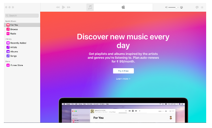The image size is (212, 128).
Task: Show lyrics with speech bubble icon
Action: point(197,7)
